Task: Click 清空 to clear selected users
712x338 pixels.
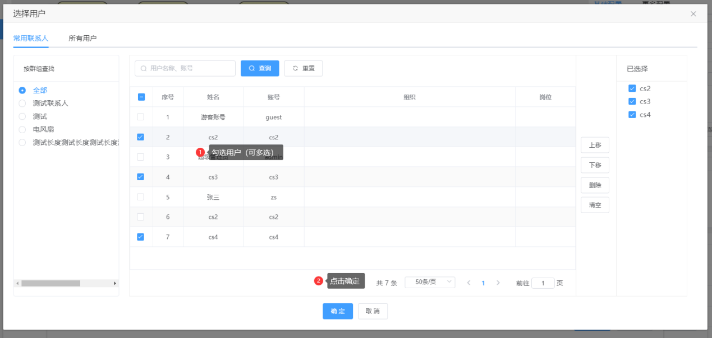Action: click(x=595, y=205)
